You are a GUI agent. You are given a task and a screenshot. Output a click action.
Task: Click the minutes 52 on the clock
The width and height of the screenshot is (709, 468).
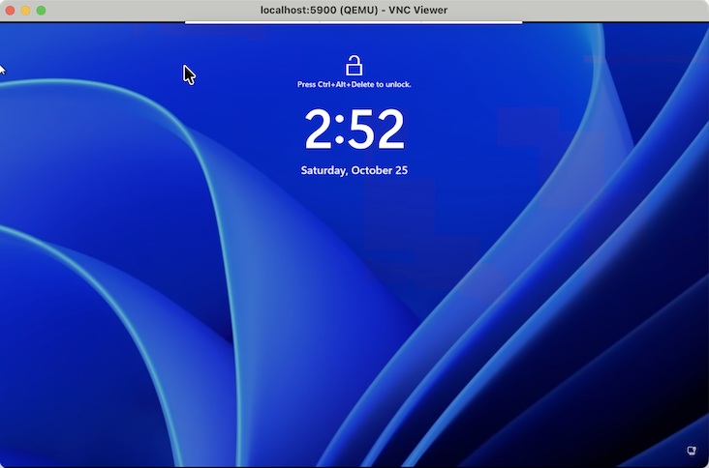377,130
